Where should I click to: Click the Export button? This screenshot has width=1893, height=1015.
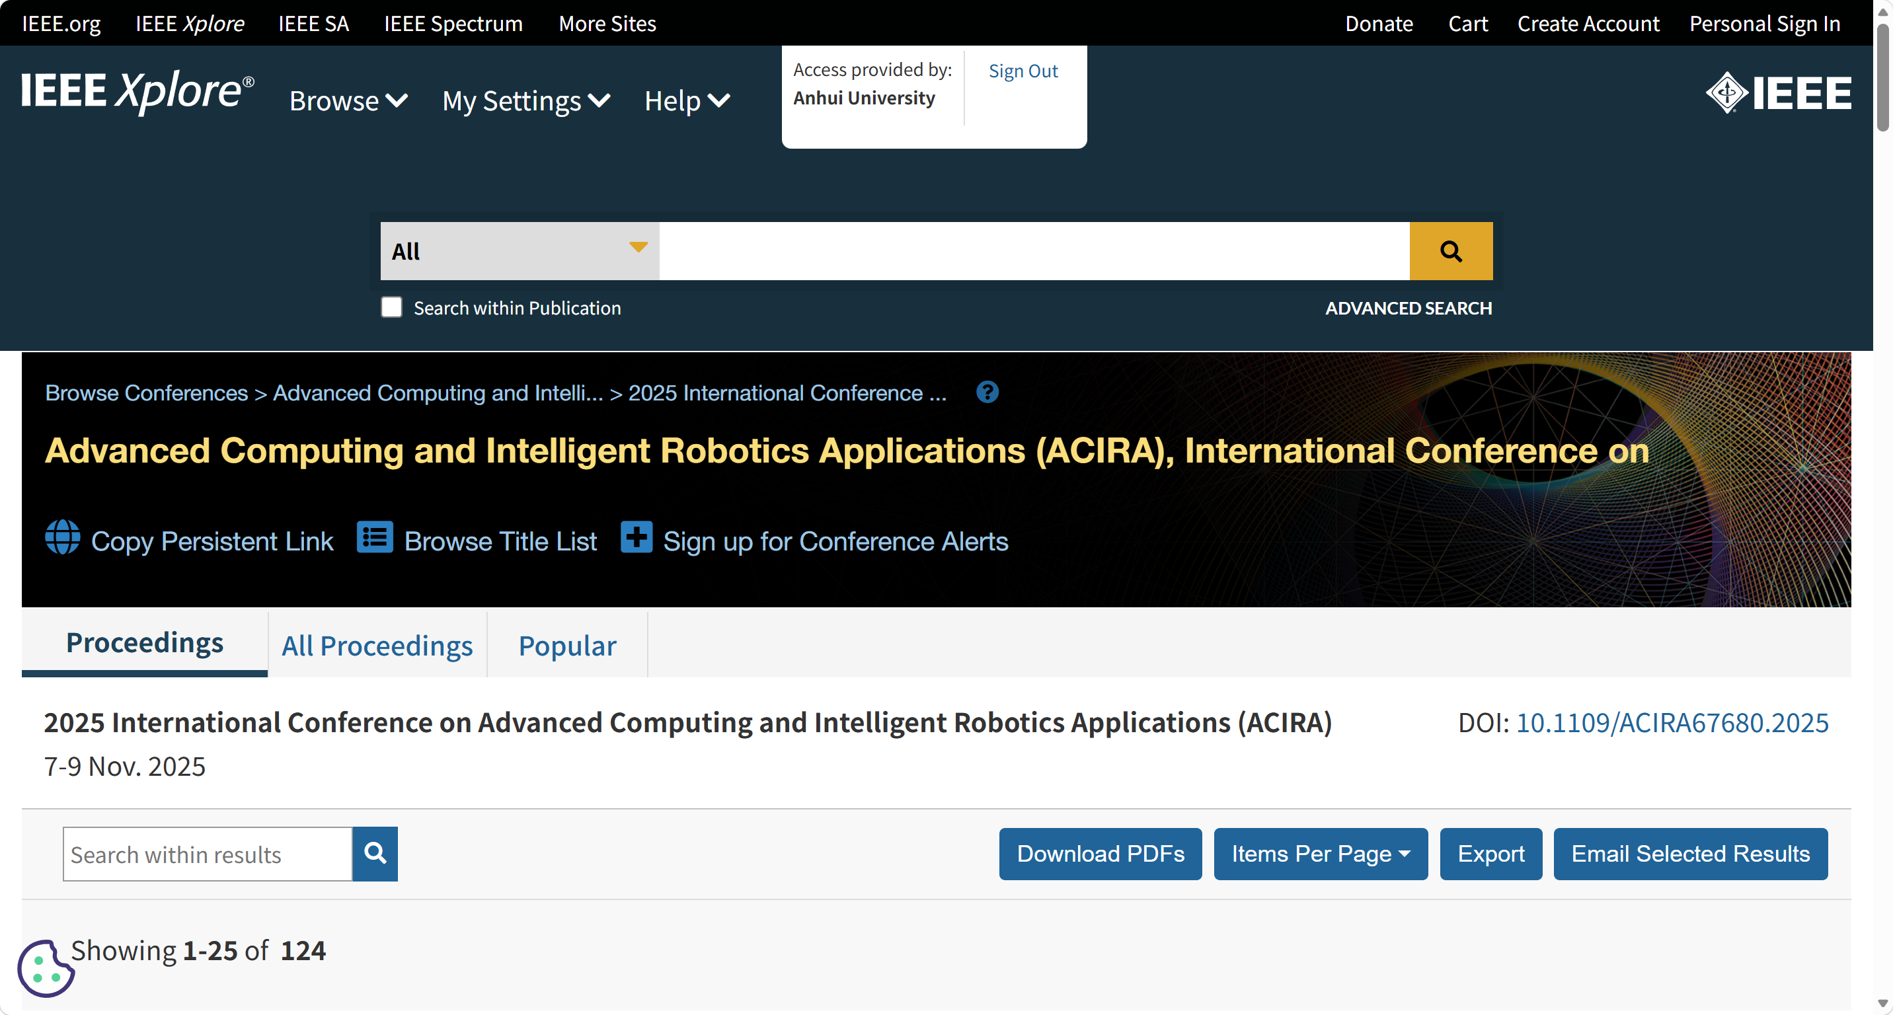tap(1490, 854)
